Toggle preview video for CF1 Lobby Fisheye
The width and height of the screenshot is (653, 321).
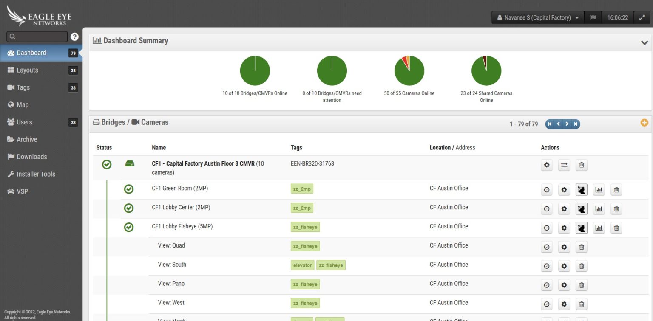click(581, 228)
